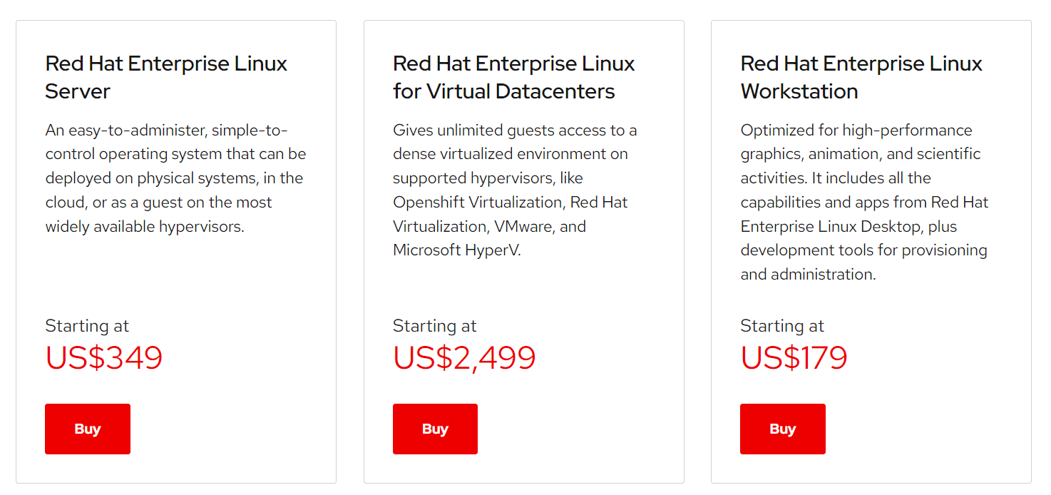
Task: Click the 'Openshift Virtualization' mention
Action: click(x=476, y=203)
